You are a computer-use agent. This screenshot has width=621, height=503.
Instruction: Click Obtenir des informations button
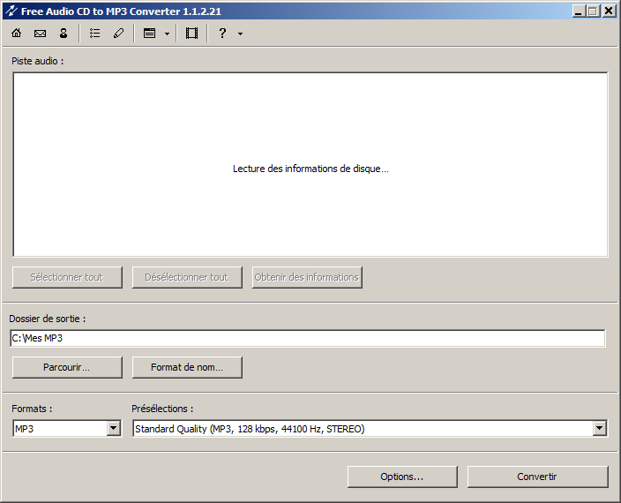(x=307, y=277)
